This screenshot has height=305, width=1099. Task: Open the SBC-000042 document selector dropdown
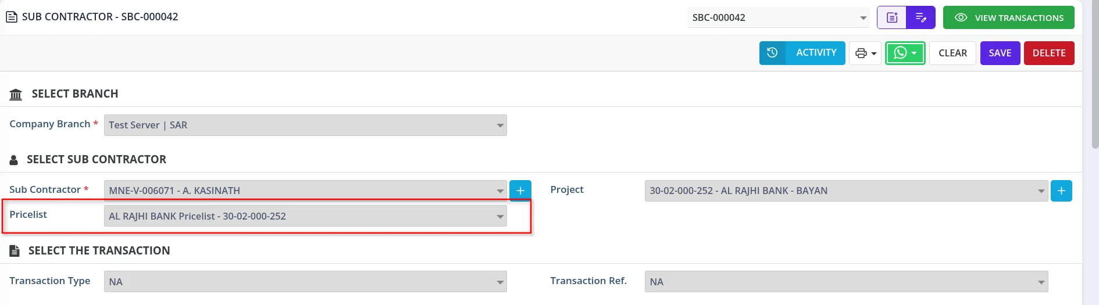pos(779,17)
